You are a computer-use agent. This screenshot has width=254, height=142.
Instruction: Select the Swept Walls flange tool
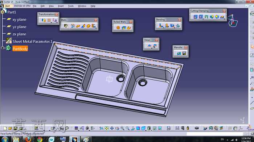[x=94, y=26]
